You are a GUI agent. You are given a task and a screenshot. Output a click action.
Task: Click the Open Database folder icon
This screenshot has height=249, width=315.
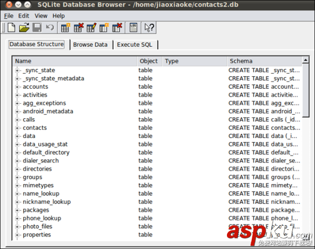(24, 27)
